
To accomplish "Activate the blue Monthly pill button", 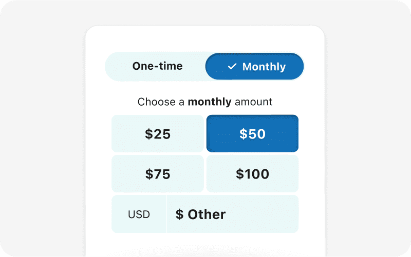I will point(254,67).
